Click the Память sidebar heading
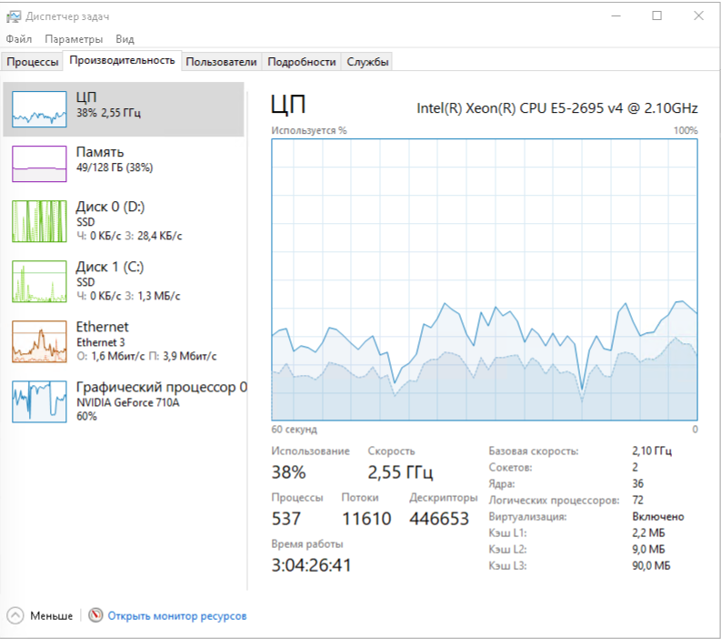This screenshot has width=721, height=639. 100,151
